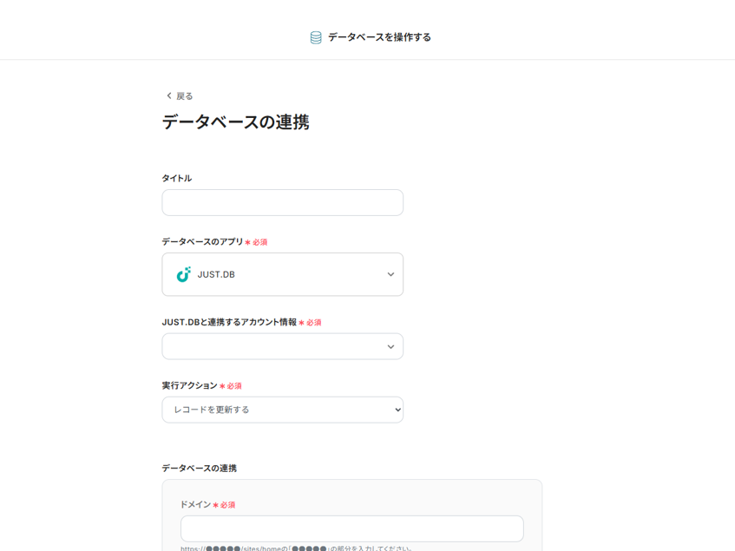The width and height of the screenshot is (735, 551).
Task: Click the database stack icon in the header
Action: (316, 37)
